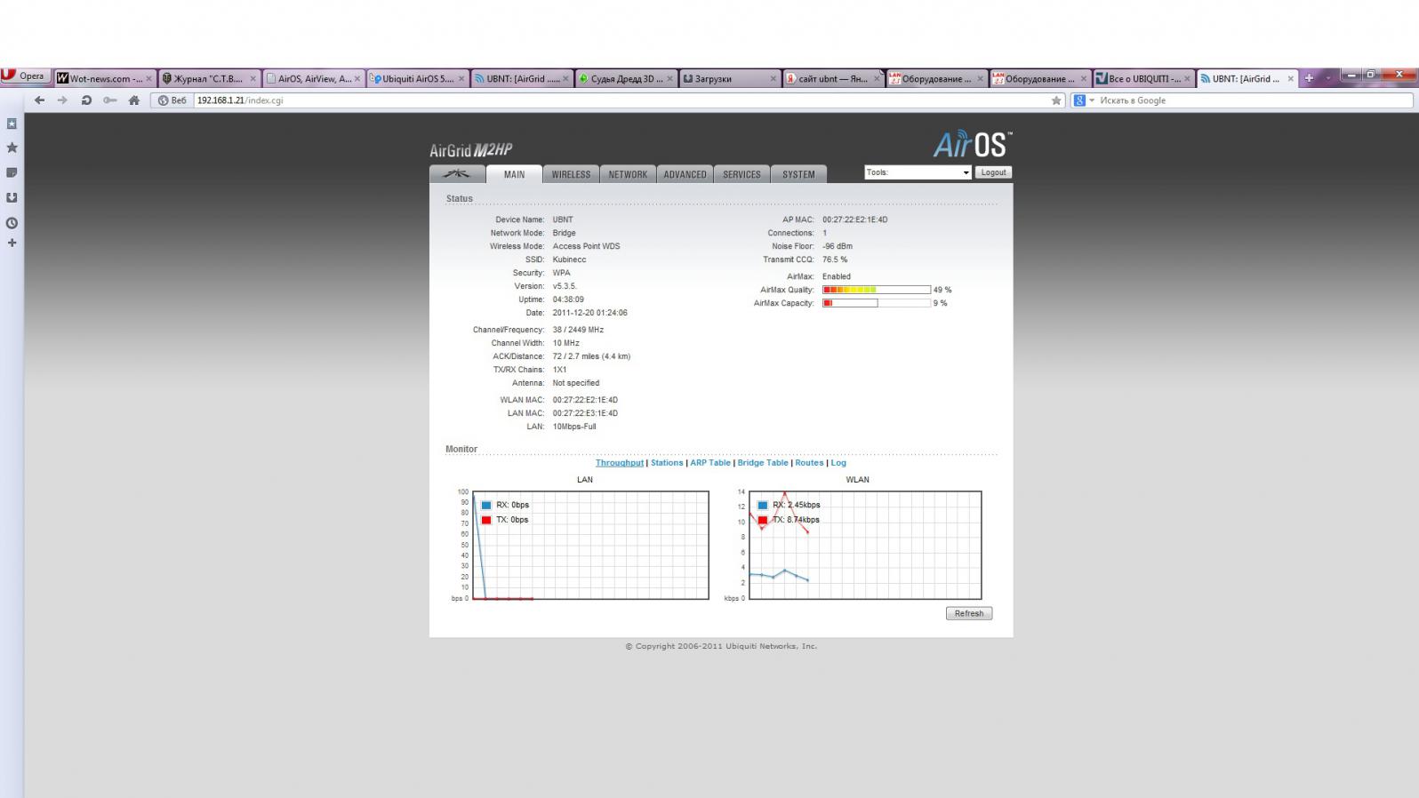Add a panel with the sidebar plus icon
The height and width of the screenshot is (798, 1419).
point(12,243)
